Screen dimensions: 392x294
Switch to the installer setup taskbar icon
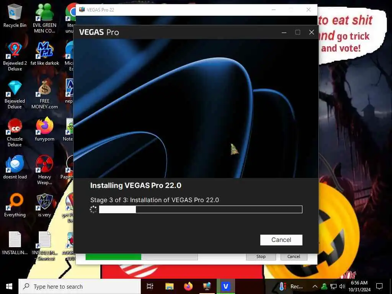pyautogui.click(x=207, y=286)
